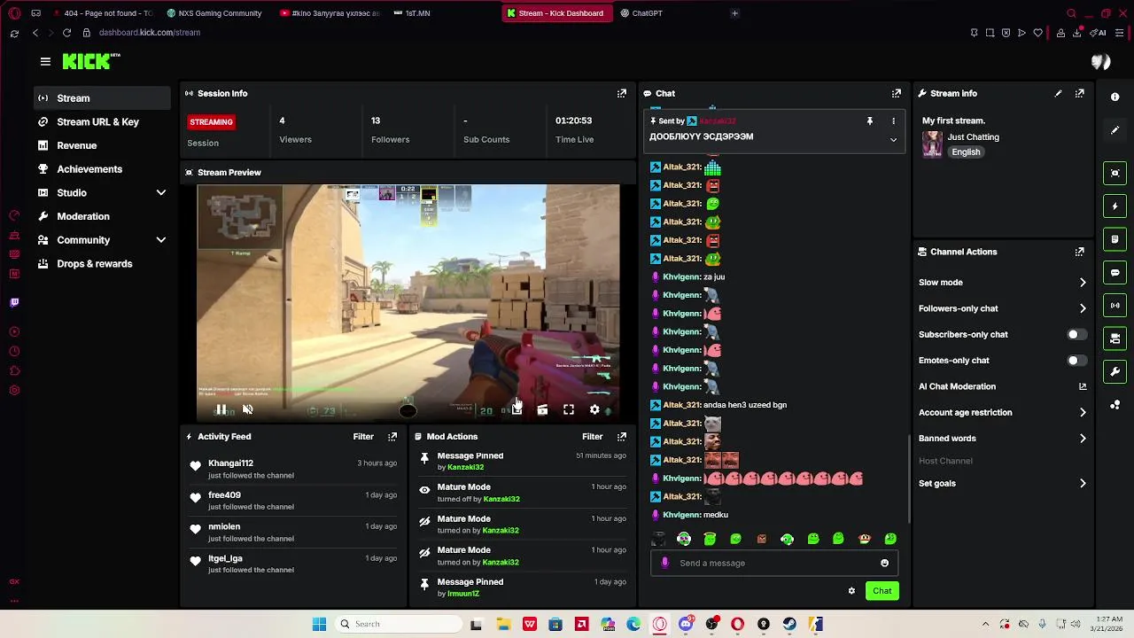This screenshot has height=638, width=1134.
Task: Pause the stream preview playback
Action: [x=221, y=410]
